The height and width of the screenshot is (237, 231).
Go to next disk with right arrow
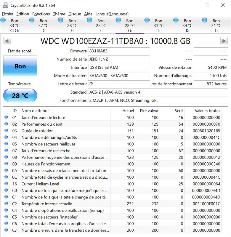click(224, 41)
